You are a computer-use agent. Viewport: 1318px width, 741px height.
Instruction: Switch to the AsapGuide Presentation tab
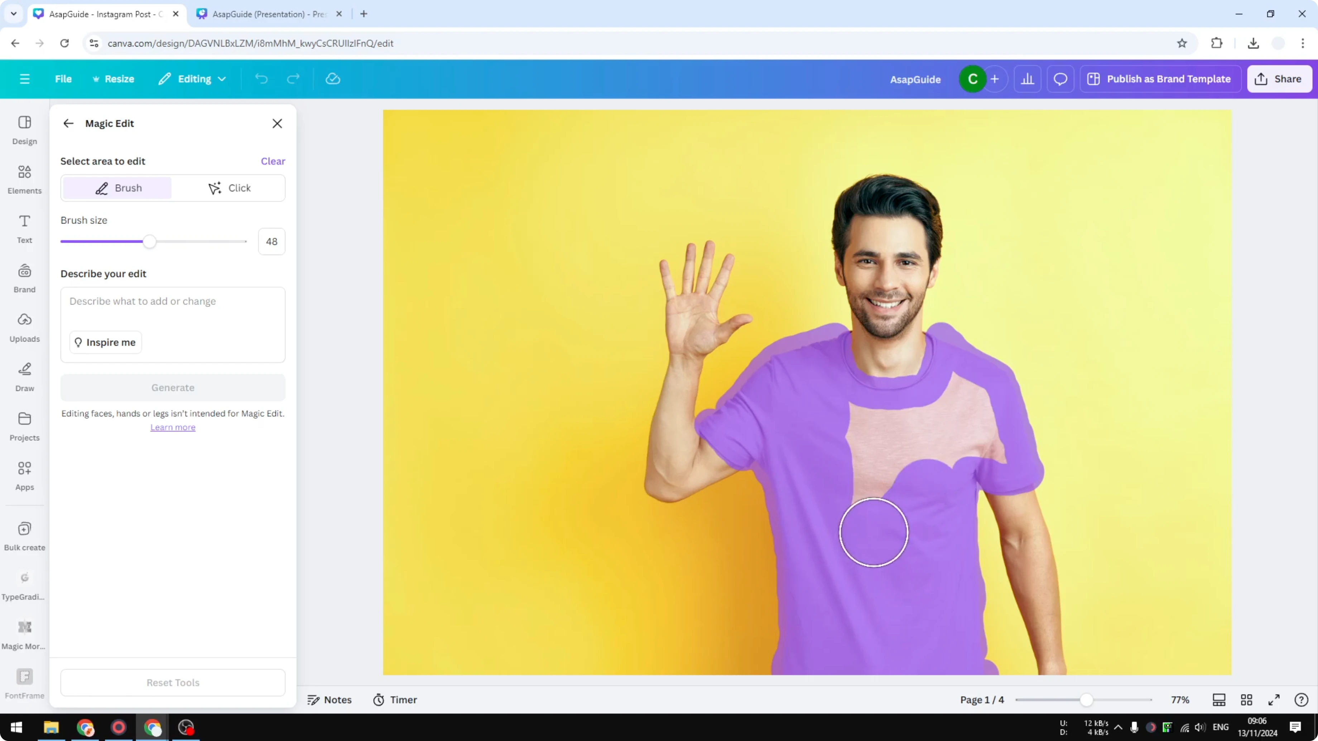(x=266, y=14)
